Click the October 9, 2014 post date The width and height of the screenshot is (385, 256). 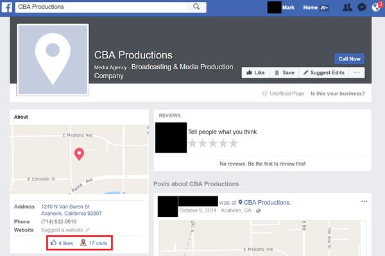198,210
